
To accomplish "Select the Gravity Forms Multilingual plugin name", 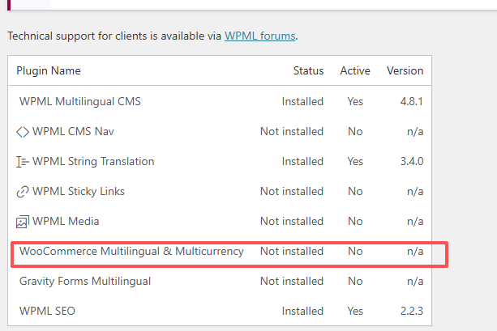I will 85,282.
